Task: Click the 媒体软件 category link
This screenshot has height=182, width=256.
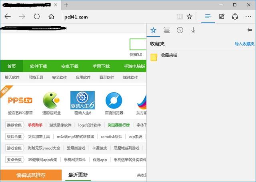Action: (130, 77)
